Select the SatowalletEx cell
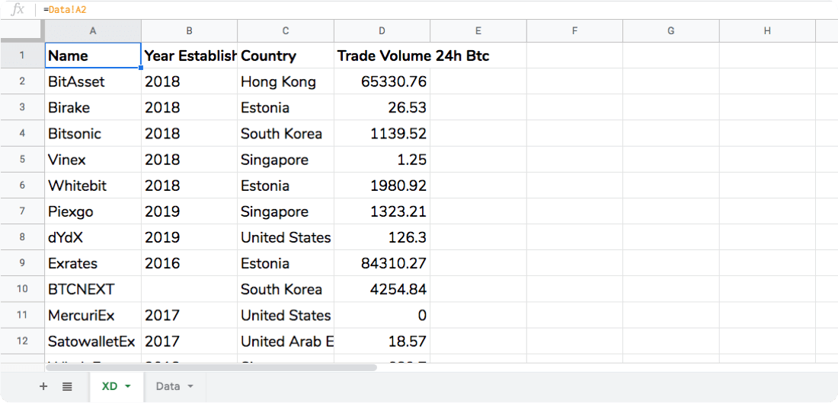 [93, 341]
